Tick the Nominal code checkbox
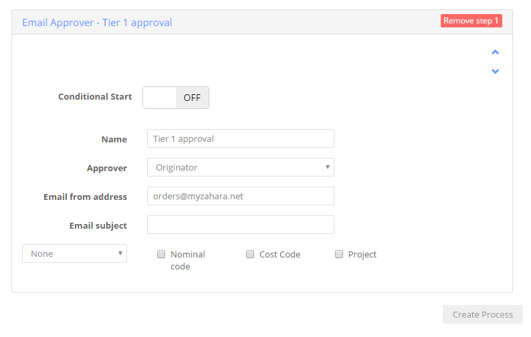The height and width of the screenshot is (337, 531). click(x=161, y=254)
